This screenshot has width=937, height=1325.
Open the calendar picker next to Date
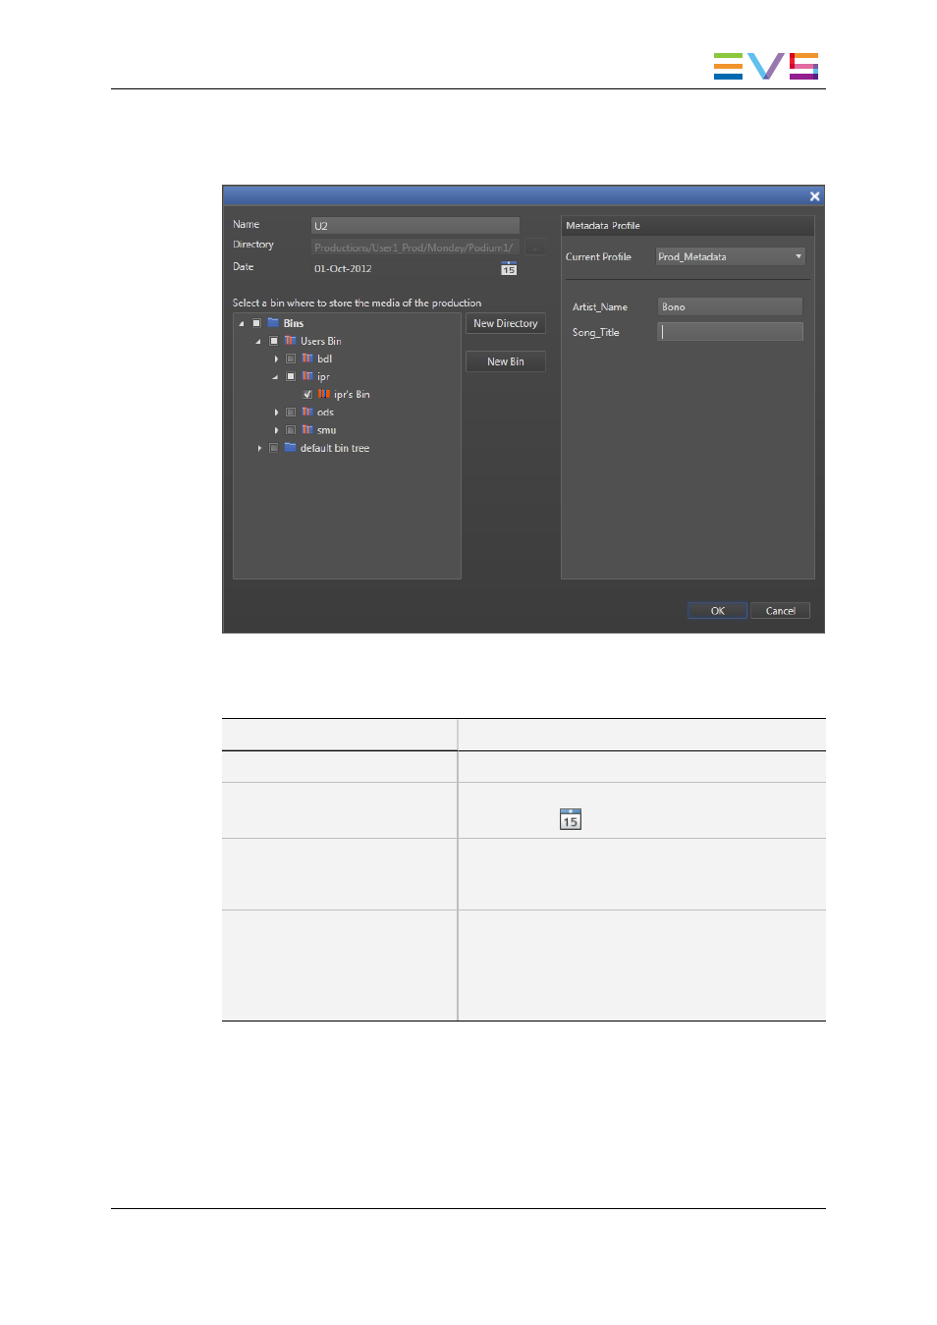coord(509,268)
